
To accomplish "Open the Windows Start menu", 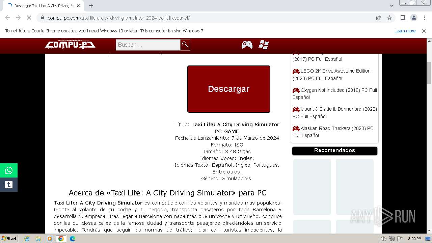I will [9, 238].
